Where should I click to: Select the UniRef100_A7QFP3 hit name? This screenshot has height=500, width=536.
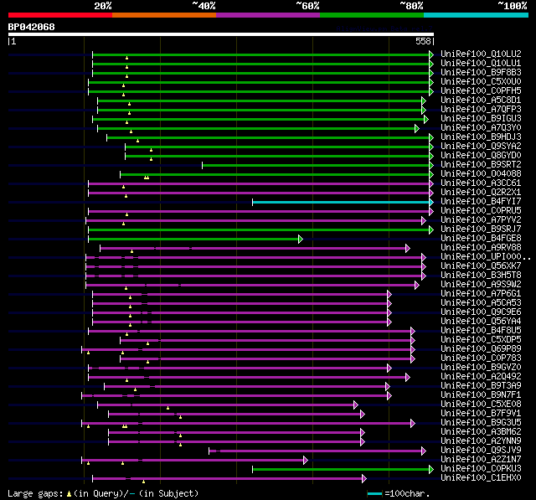point(481,110)
